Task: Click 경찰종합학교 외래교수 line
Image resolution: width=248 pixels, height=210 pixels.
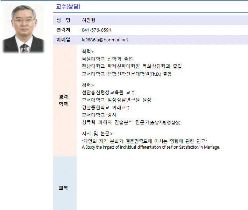Action: (x=106, y=108)
